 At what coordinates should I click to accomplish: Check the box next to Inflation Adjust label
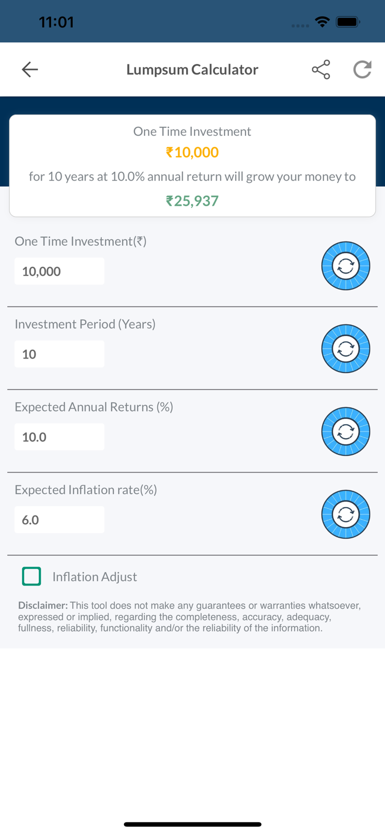tap(32, 577)
